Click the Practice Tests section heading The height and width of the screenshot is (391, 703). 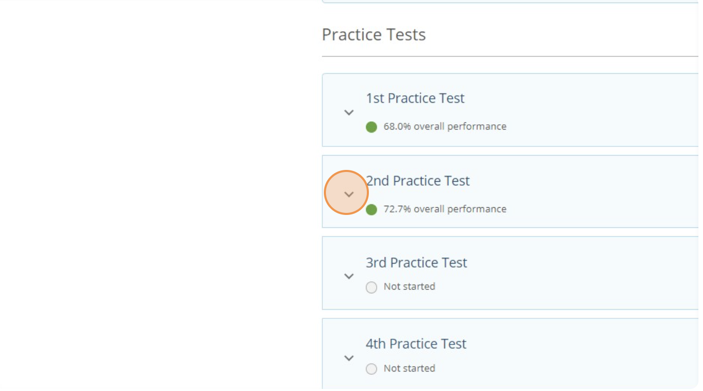pos(374,35)
